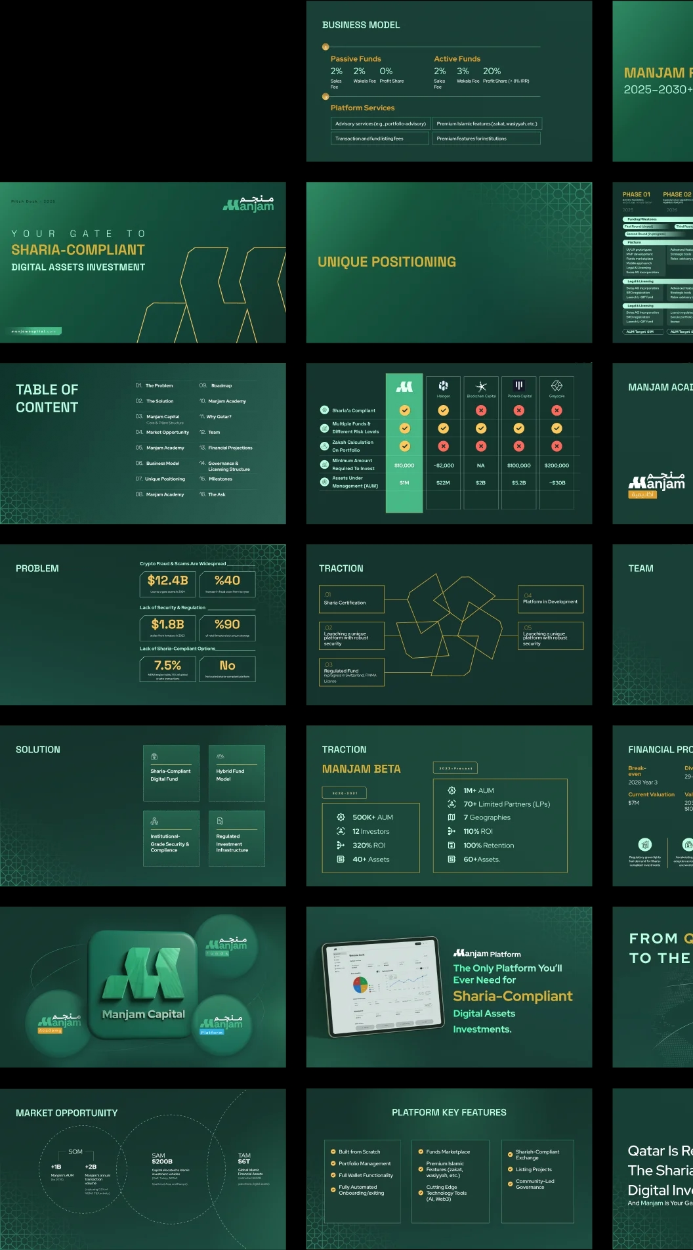Click the Blockchain Capital star logo
The height and width of the screenshot is (1250, 693).
[x=481, y=386]
